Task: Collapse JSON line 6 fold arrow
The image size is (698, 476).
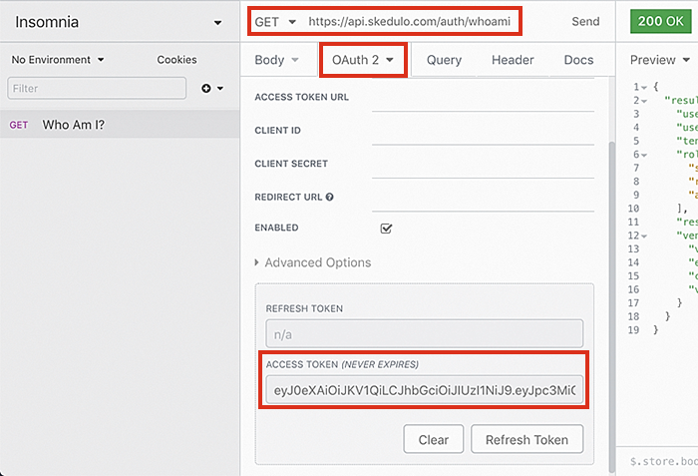Action: click(x=644, y=155)
